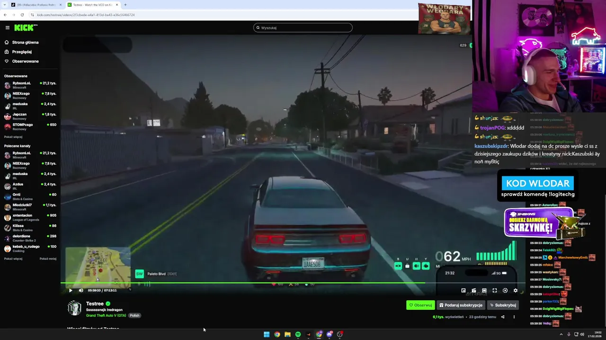Subscribe using Subskrybuj button

click(x=503, y=305)
